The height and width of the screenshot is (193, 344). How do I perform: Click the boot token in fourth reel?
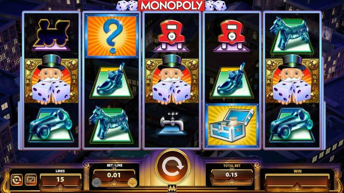[231, 81]
